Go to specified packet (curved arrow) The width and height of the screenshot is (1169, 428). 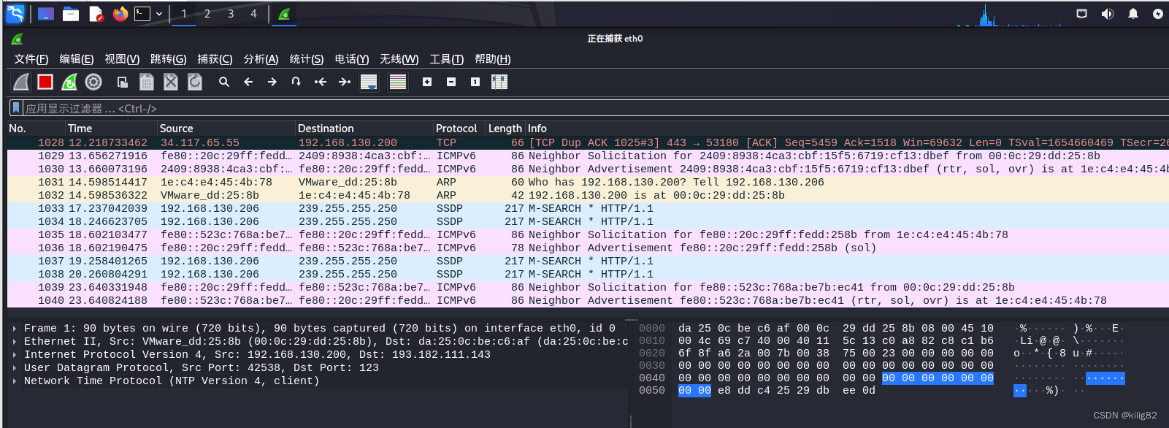coord(296,82)
